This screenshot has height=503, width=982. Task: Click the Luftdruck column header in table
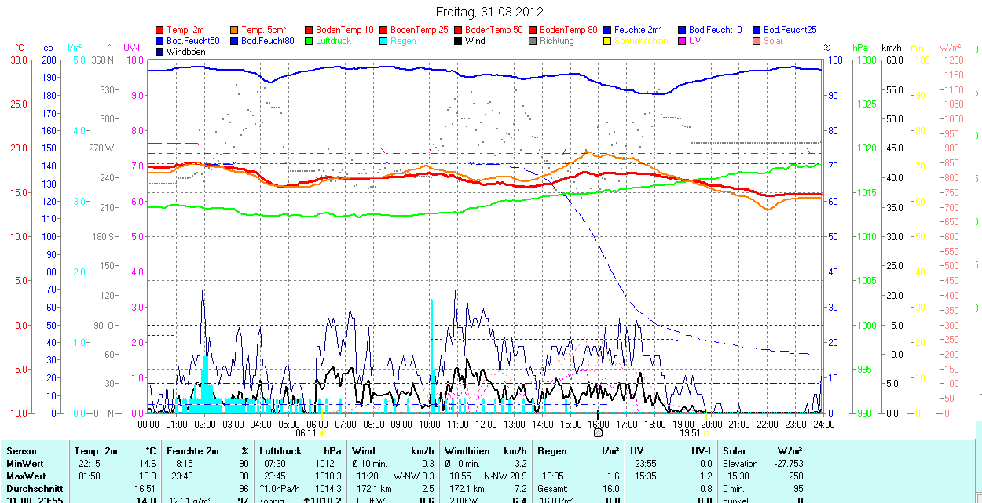(x=280, y=451)
